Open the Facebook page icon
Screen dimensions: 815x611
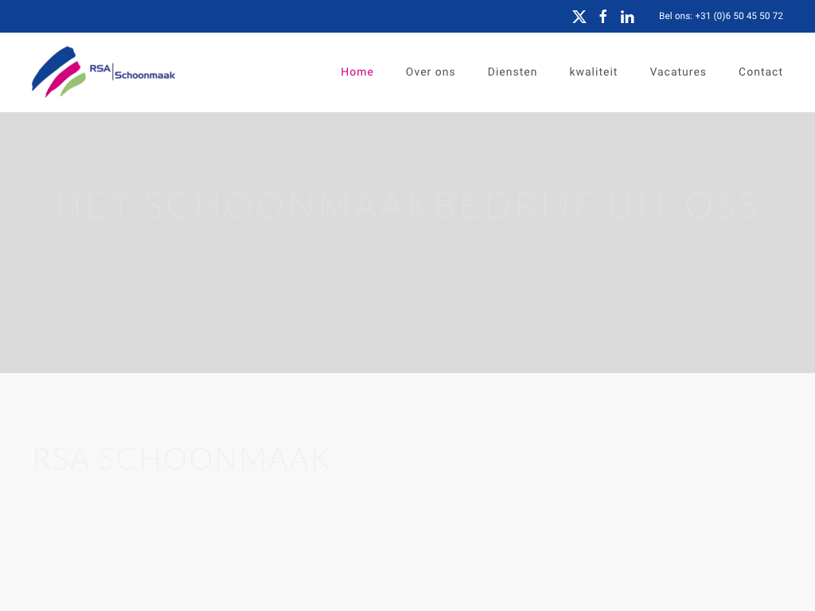(603, 17)
